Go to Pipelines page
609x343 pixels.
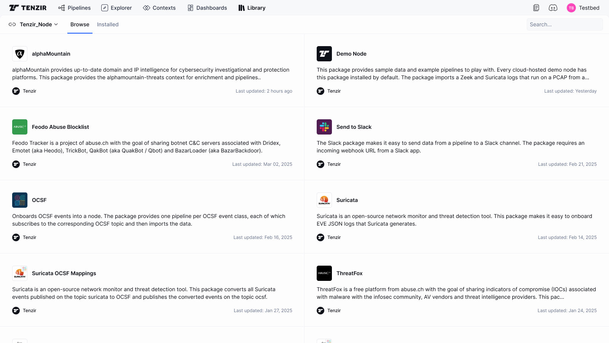pos(75,8)
